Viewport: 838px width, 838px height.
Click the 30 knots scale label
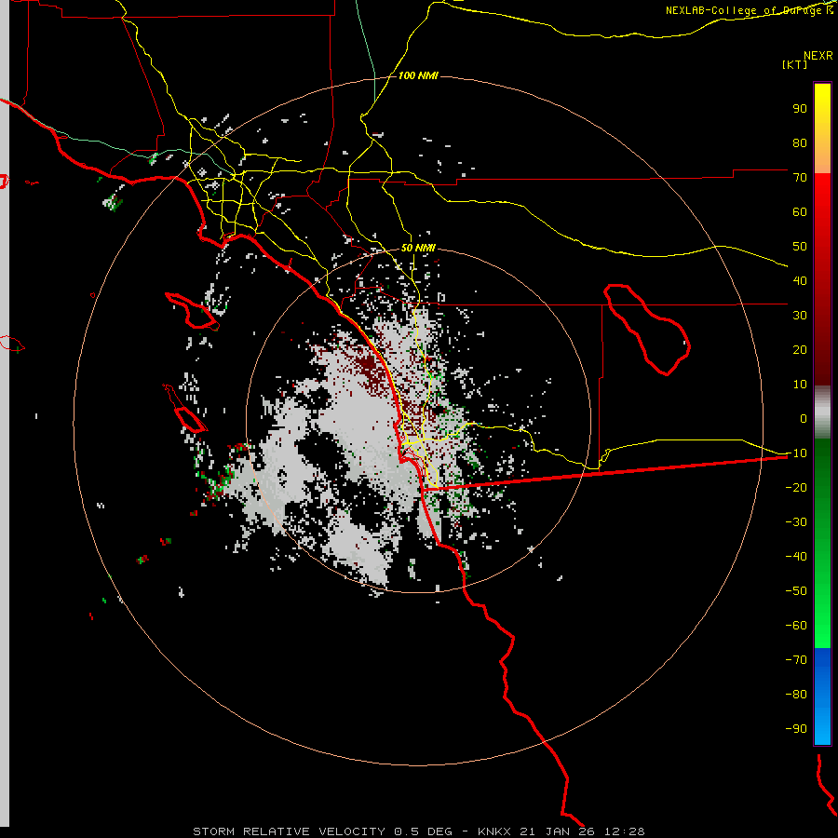(800, 316)
